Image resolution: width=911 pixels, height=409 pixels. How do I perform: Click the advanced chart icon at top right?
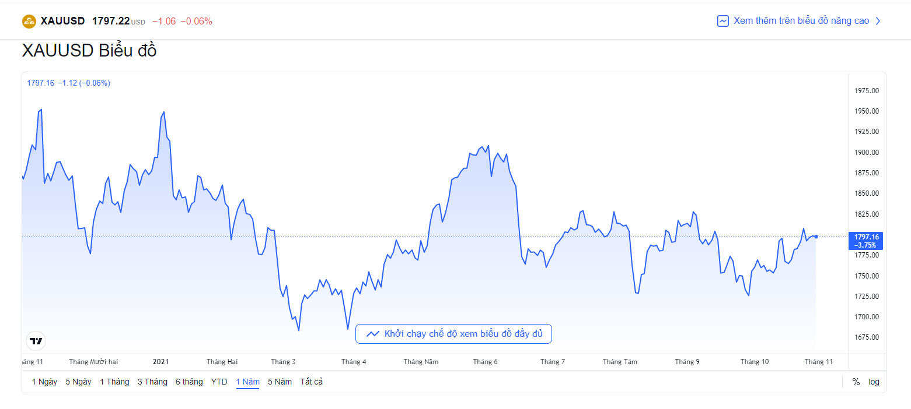[723, 21]
